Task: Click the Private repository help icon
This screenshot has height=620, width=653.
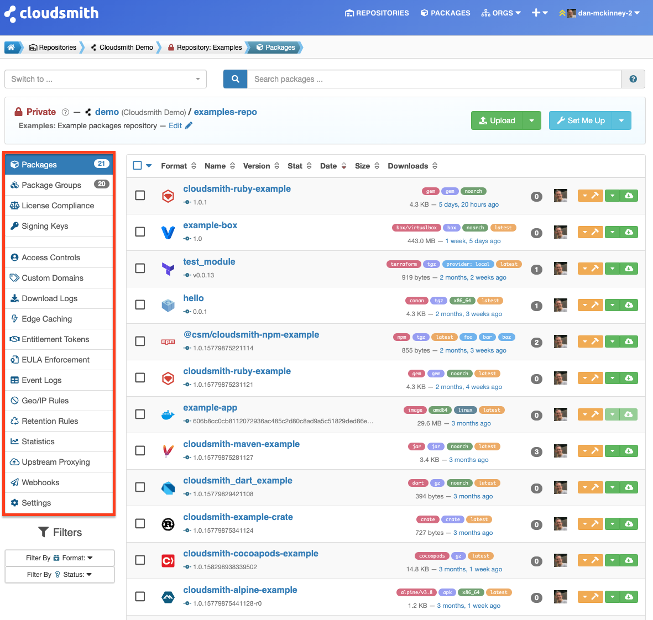Action: click(65, 112)
